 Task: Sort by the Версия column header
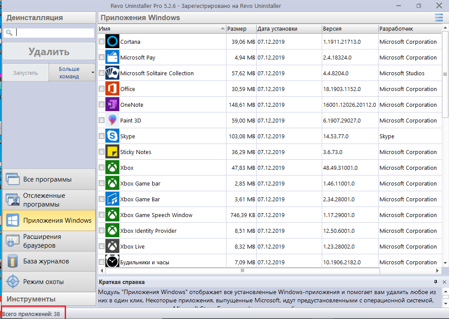point(350,28)
